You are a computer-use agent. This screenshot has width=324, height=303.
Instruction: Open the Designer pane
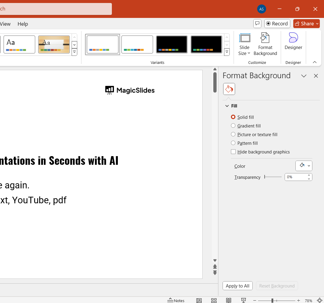(293, 41)
